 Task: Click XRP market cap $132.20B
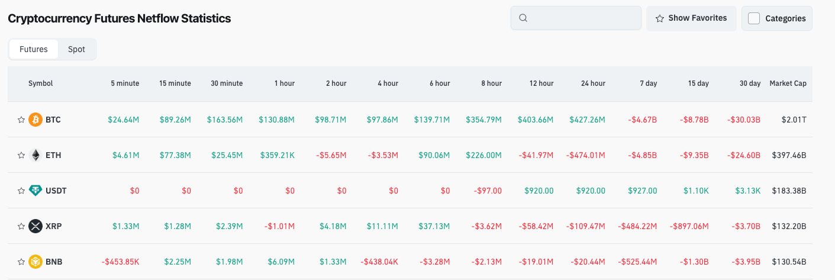click(789, 226)
